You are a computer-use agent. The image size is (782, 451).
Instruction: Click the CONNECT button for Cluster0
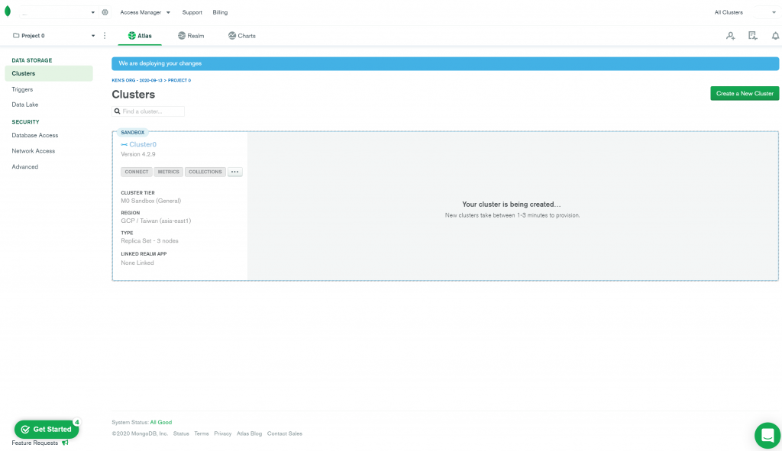(136, 172)
